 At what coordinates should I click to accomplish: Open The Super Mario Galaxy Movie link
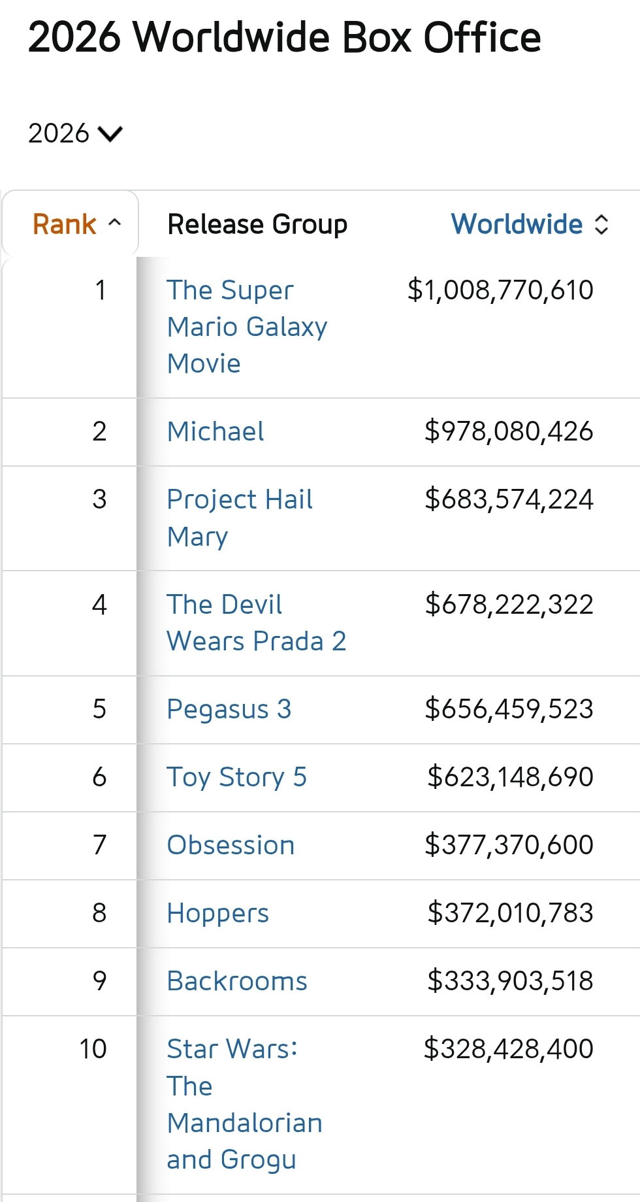tap(247, 327)
